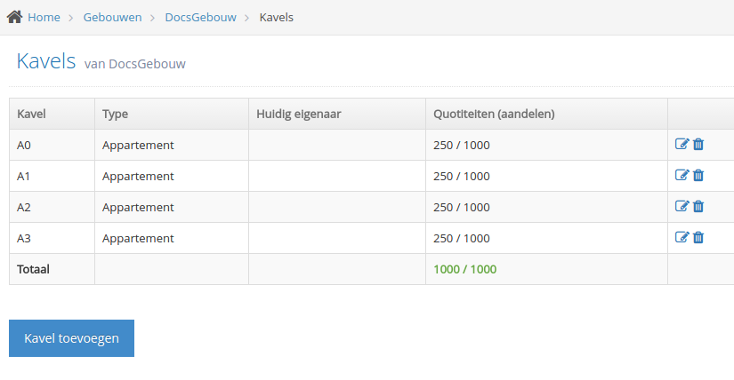Edit kavel A0 with pencil icon
734x380 pixels.
682,144
